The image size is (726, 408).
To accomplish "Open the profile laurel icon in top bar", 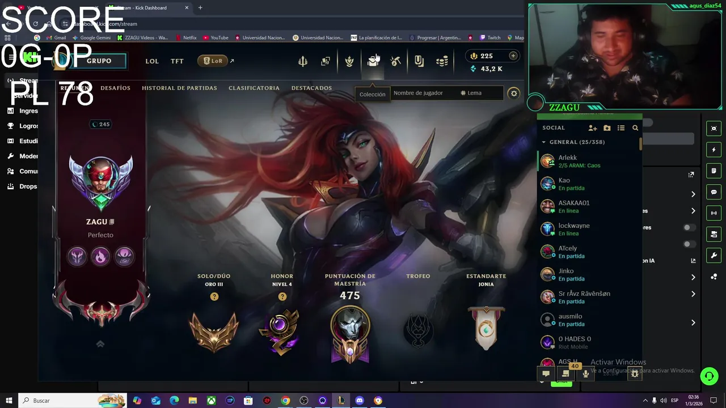I will pyautogui.click(x=349, y=61).
